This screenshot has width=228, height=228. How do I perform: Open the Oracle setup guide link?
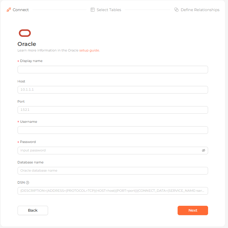click(89, 50)
